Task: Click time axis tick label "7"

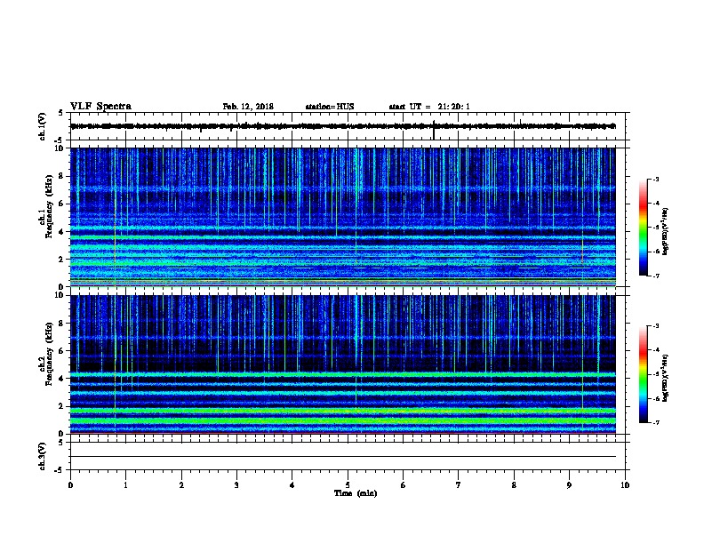Action: click(x=459, y=485)
